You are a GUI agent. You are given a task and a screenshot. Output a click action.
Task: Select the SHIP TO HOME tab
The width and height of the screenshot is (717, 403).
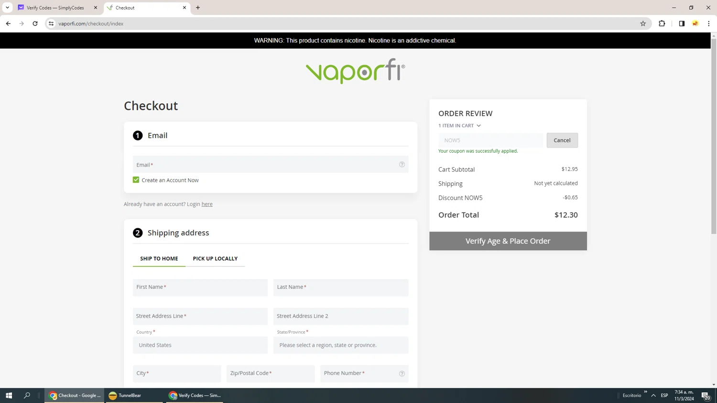pyautogui.click(x=159, y=258)
